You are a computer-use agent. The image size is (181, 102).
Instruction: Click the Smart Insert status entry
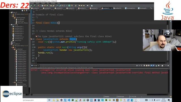click(x=121, y=97)
